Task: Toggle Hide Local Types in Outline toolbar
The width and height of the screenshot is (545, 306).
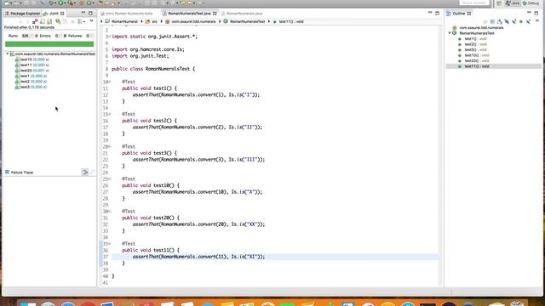Action: [528, 21]
